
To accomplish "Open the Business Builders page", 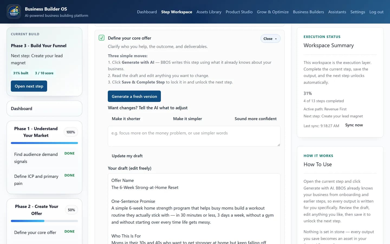I will pos(308,12).
